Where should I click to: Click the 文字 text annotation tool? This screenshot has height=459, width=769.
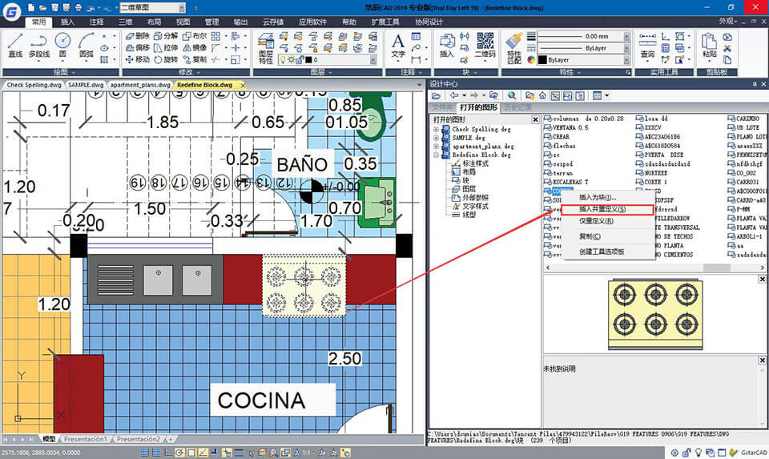[x=398, y=46]
